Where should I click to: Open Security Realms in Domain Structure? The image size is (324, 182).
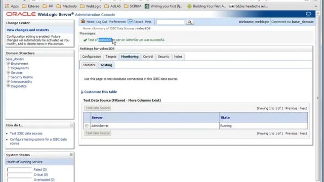[22, 77]
